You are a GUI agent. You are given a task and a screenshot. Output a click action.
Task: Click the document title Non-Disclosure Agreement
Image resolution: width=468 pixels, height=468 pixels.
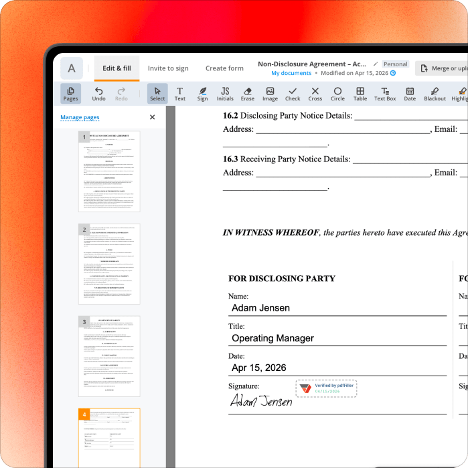point(312,64)
